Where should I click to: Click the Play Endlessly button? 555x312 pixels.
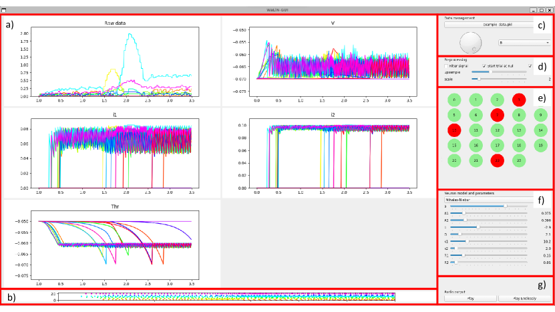coord(524,299)
